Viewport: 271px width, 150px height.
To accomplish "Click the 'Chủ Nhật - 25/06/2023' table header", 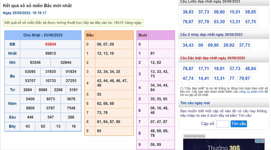I will 43,35.
